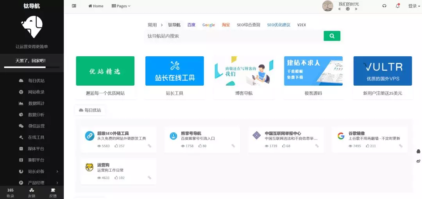Open the 站长在线工具 blue banner
Image resolution: width=422 pixels, height=199 pixels.
click(x=175, y=71)
